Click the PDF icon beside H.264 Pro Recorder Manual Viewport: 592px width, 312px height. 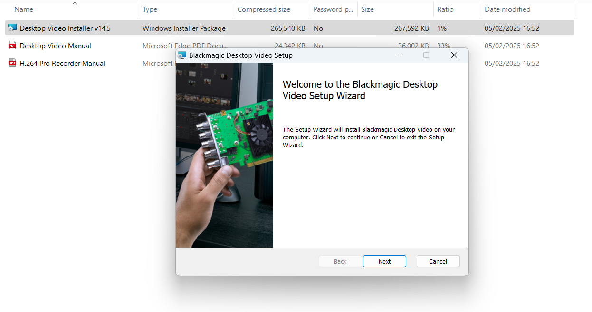tap(12, 63)
